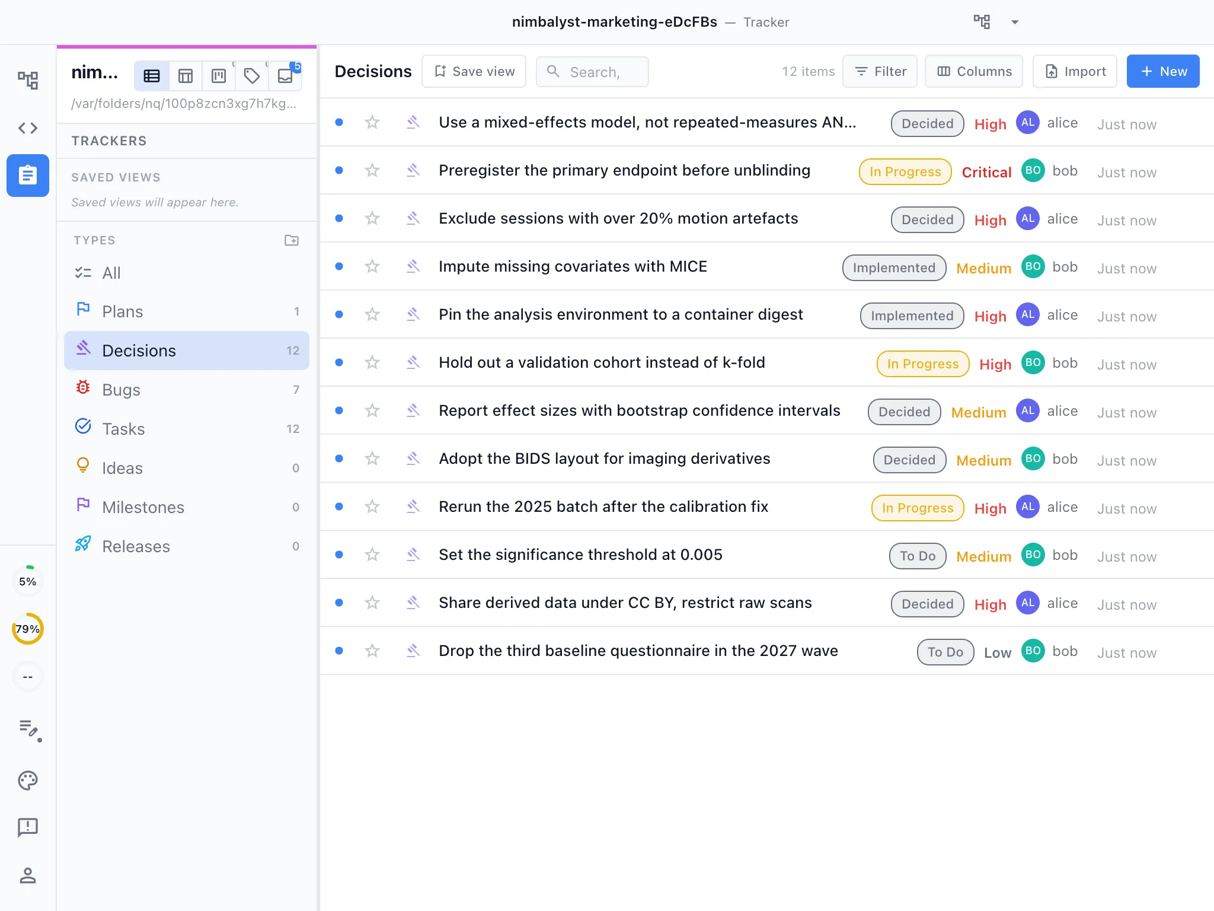Image resolution: width=1214 pixels, height=911 pixels.
Task: Select the Decisions tracker type
Action: tap(187, 351)
